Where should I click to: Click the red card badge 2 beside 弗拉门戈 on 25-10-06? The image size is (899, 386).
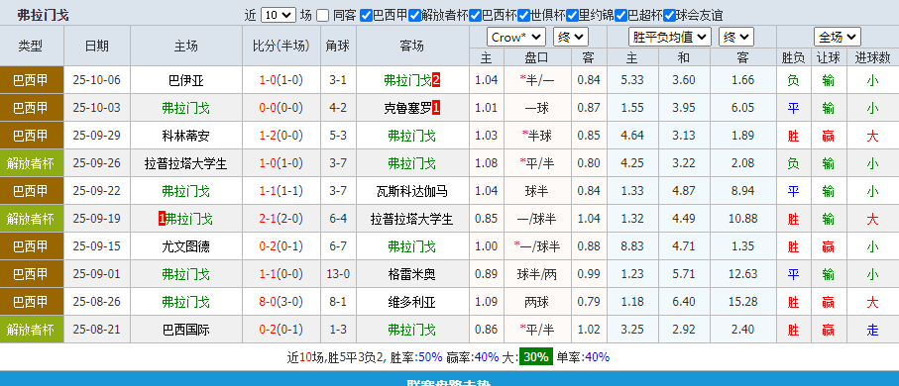436,80
